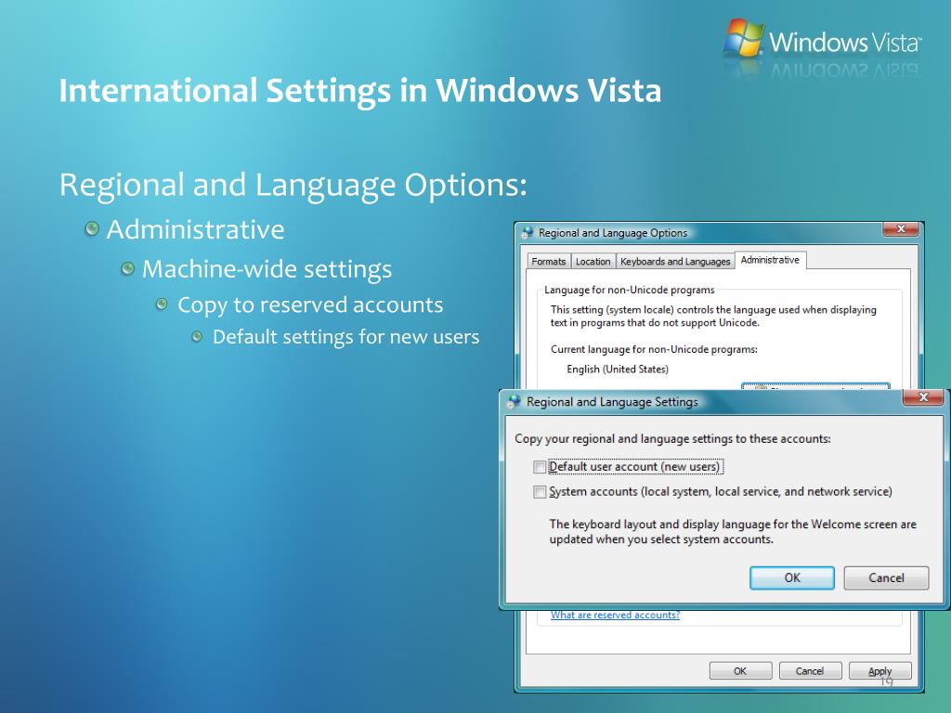Image resolution: width=951 pixels, height=713 pixels.
Task: Click 'Current language for non-Unicode programs:' label
Action: [x=654, y=349]
